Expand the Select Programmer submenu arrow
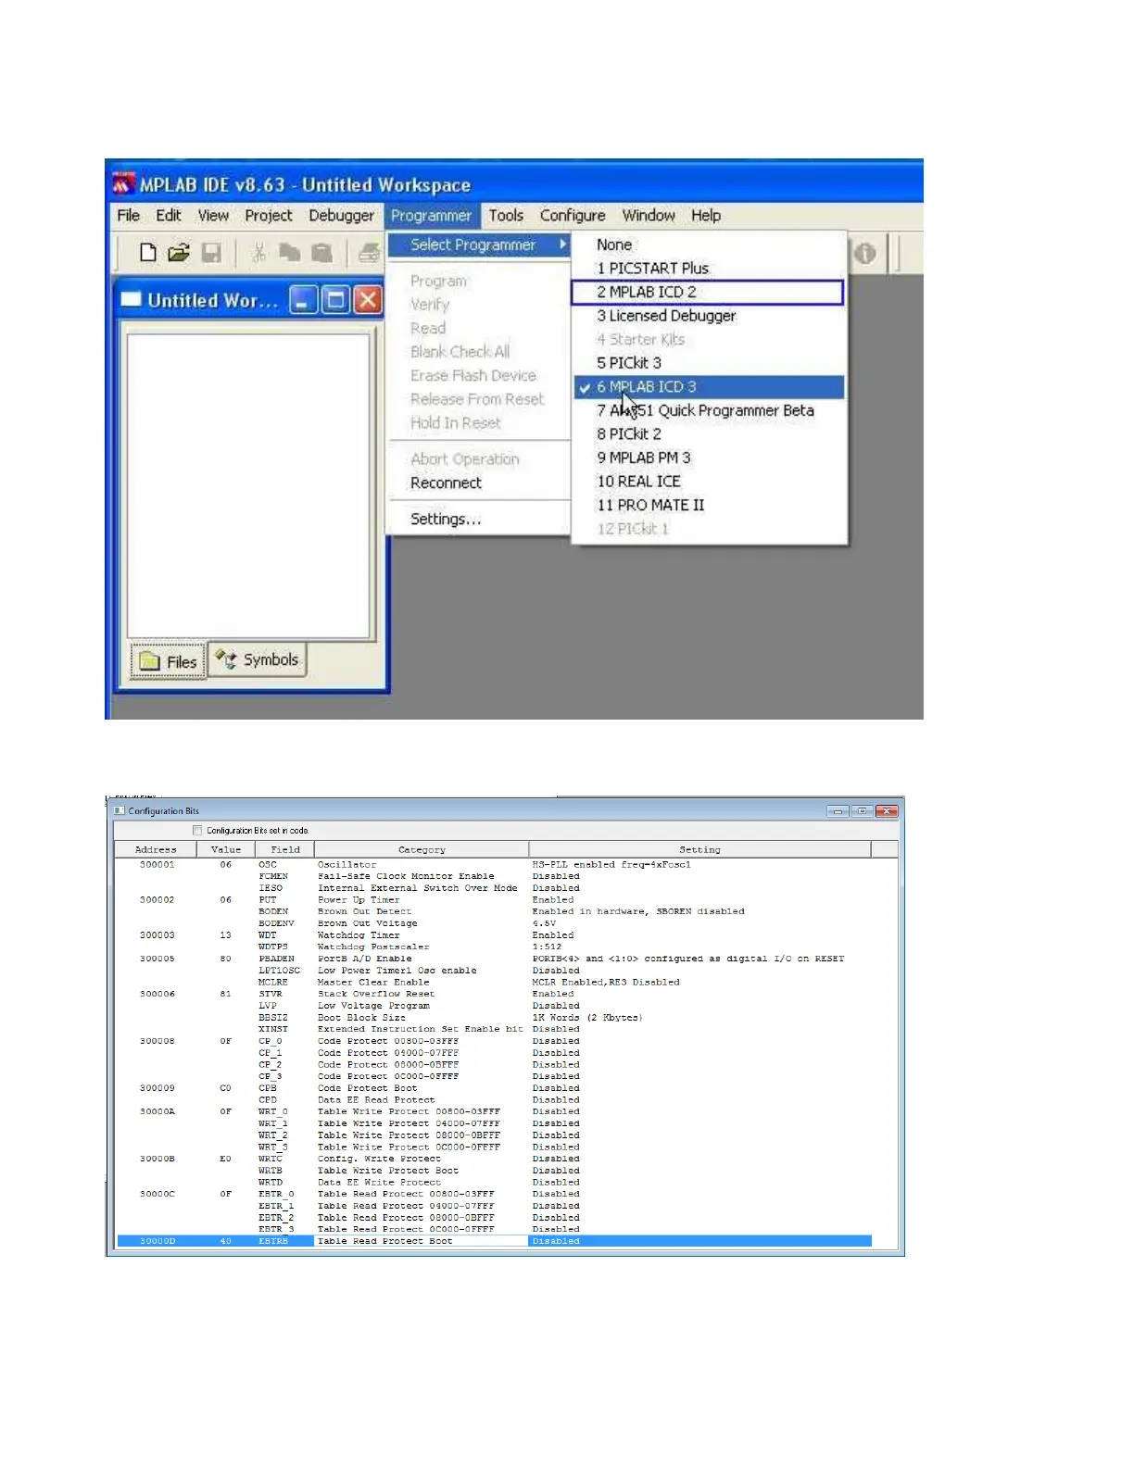1134x1467 pixels. 562,244
